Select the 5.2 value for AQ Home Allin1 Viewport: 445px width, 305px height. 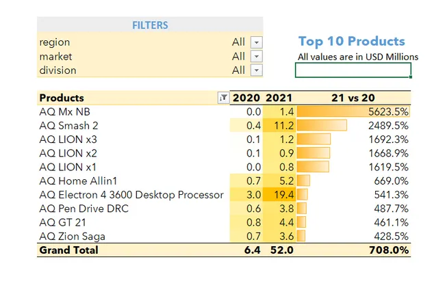pos(279,181)
